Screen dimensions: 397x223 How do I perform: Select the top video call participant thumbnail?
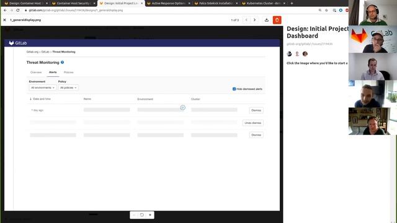coord(373,12)
